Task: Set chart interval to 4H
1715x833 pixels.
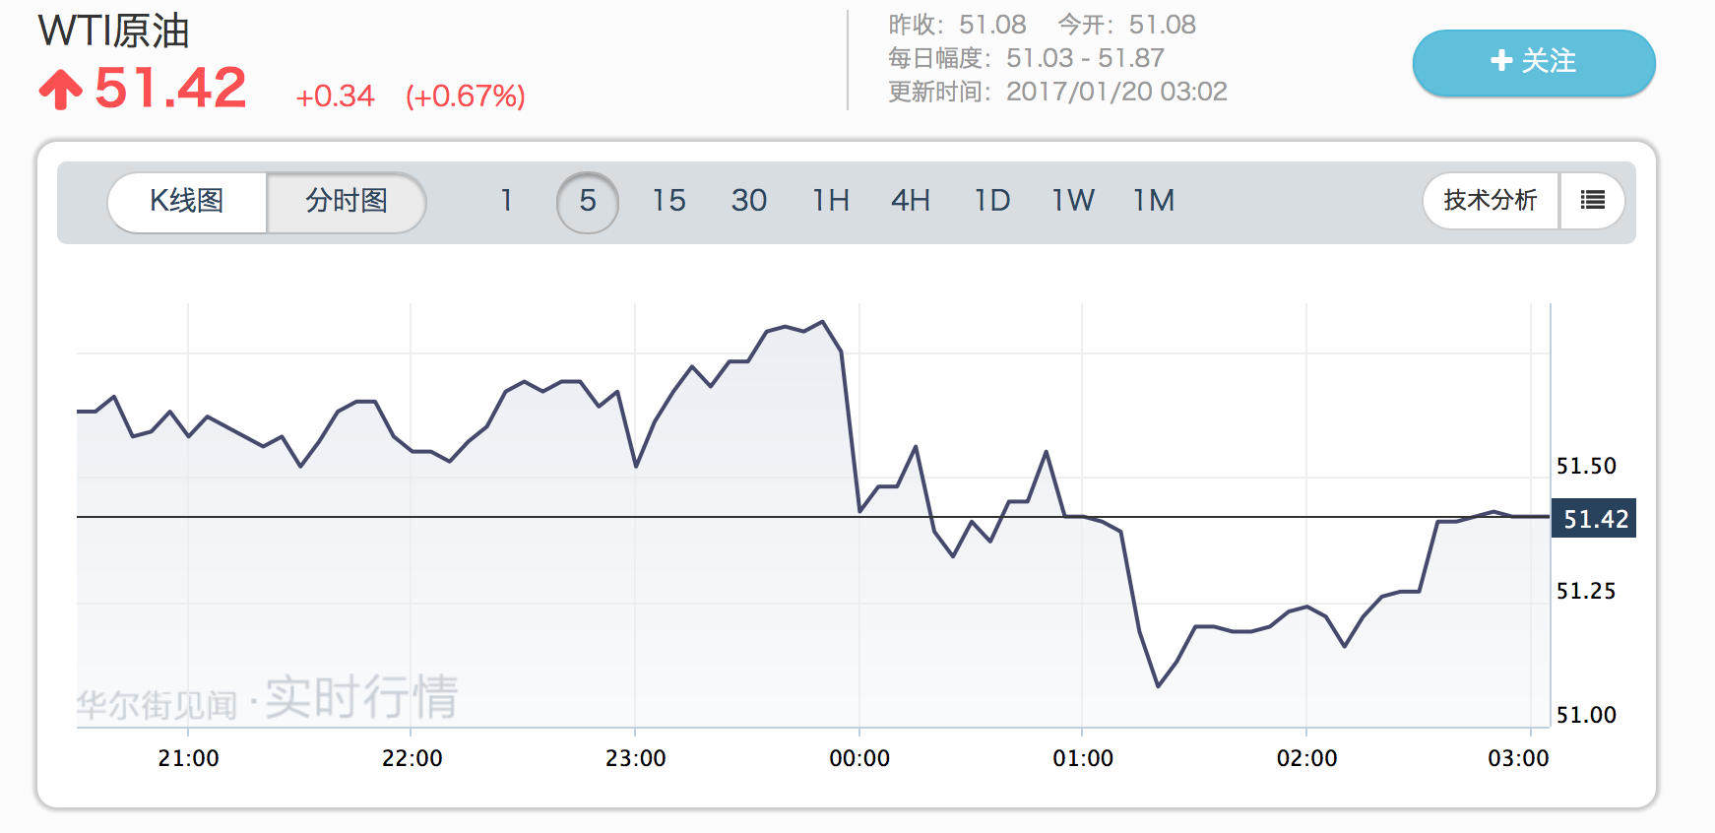Action: 910,201
